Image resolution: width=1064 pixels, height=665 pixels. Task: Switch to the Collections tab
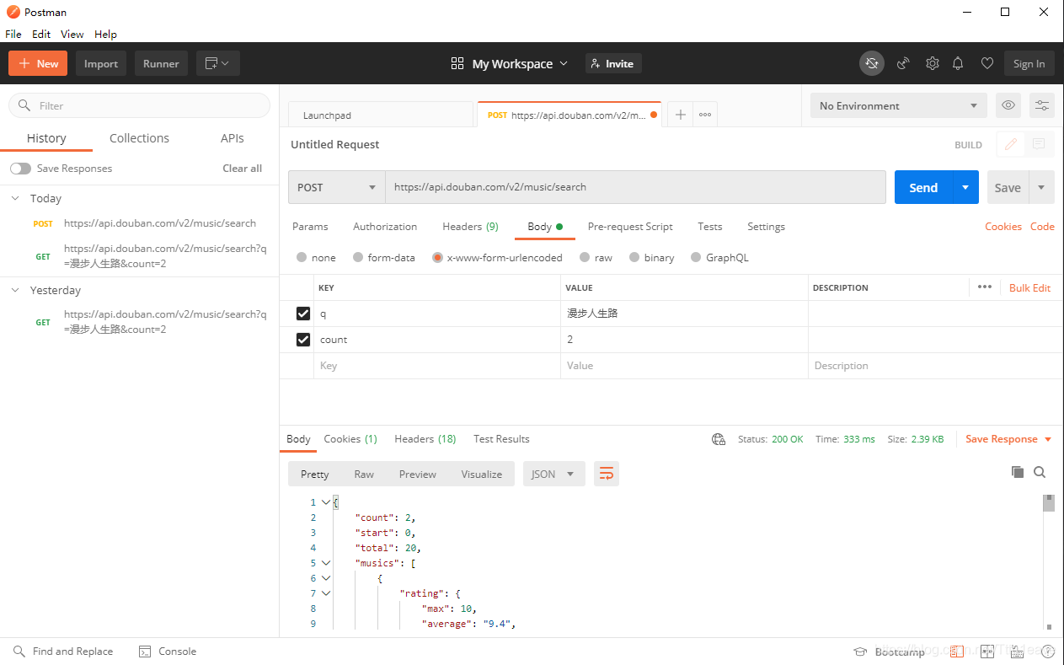pos(139,138)
